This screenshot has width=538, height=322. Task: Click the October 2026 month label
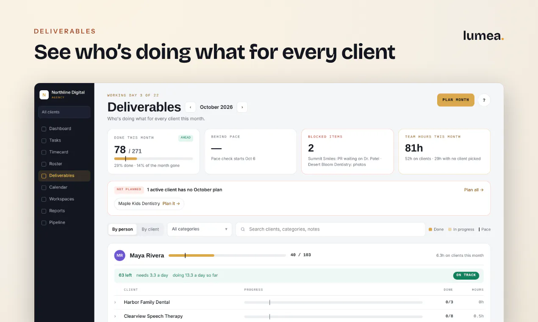(x=216, y=107)
